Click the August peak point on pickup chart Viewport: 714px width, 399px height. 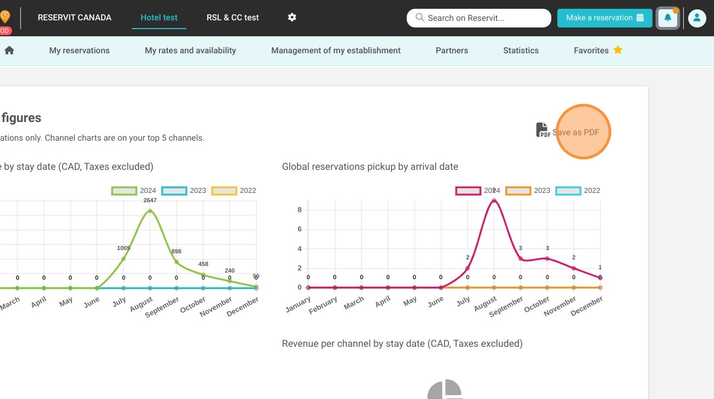point(494,201)
